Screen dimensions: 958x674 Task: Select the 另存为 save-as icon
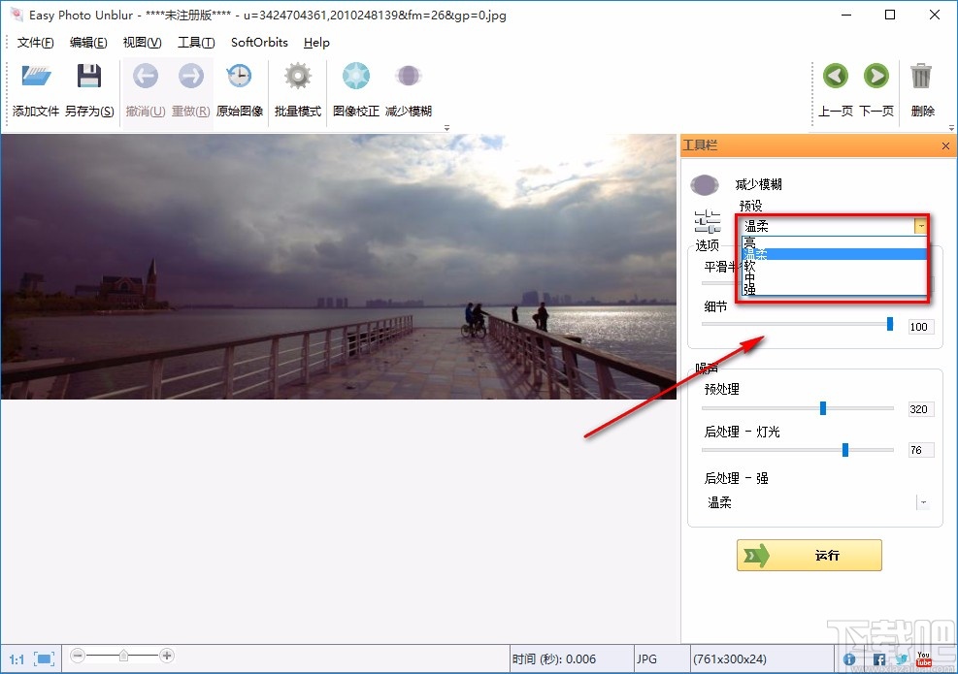click(x=90, y=76)
